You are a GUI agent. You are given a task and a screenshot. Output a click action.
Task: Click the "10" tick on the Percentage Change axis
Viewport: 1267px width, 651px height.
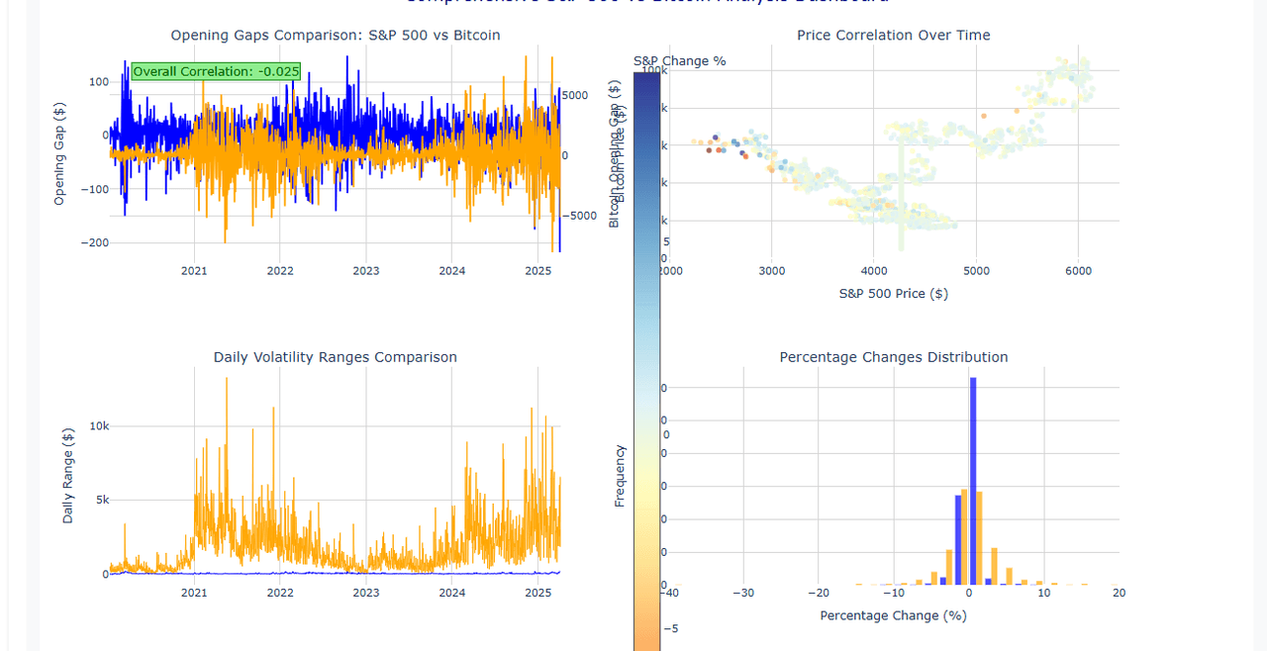click(x=1043, y=593)
